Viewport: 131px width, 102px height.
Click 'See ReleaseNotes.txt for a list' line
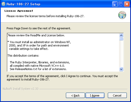coord(38,69)
